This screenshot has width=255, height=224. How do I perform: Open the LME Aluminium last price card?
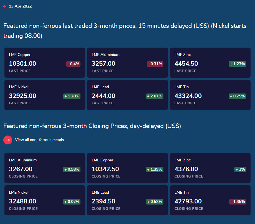(127, 63)
